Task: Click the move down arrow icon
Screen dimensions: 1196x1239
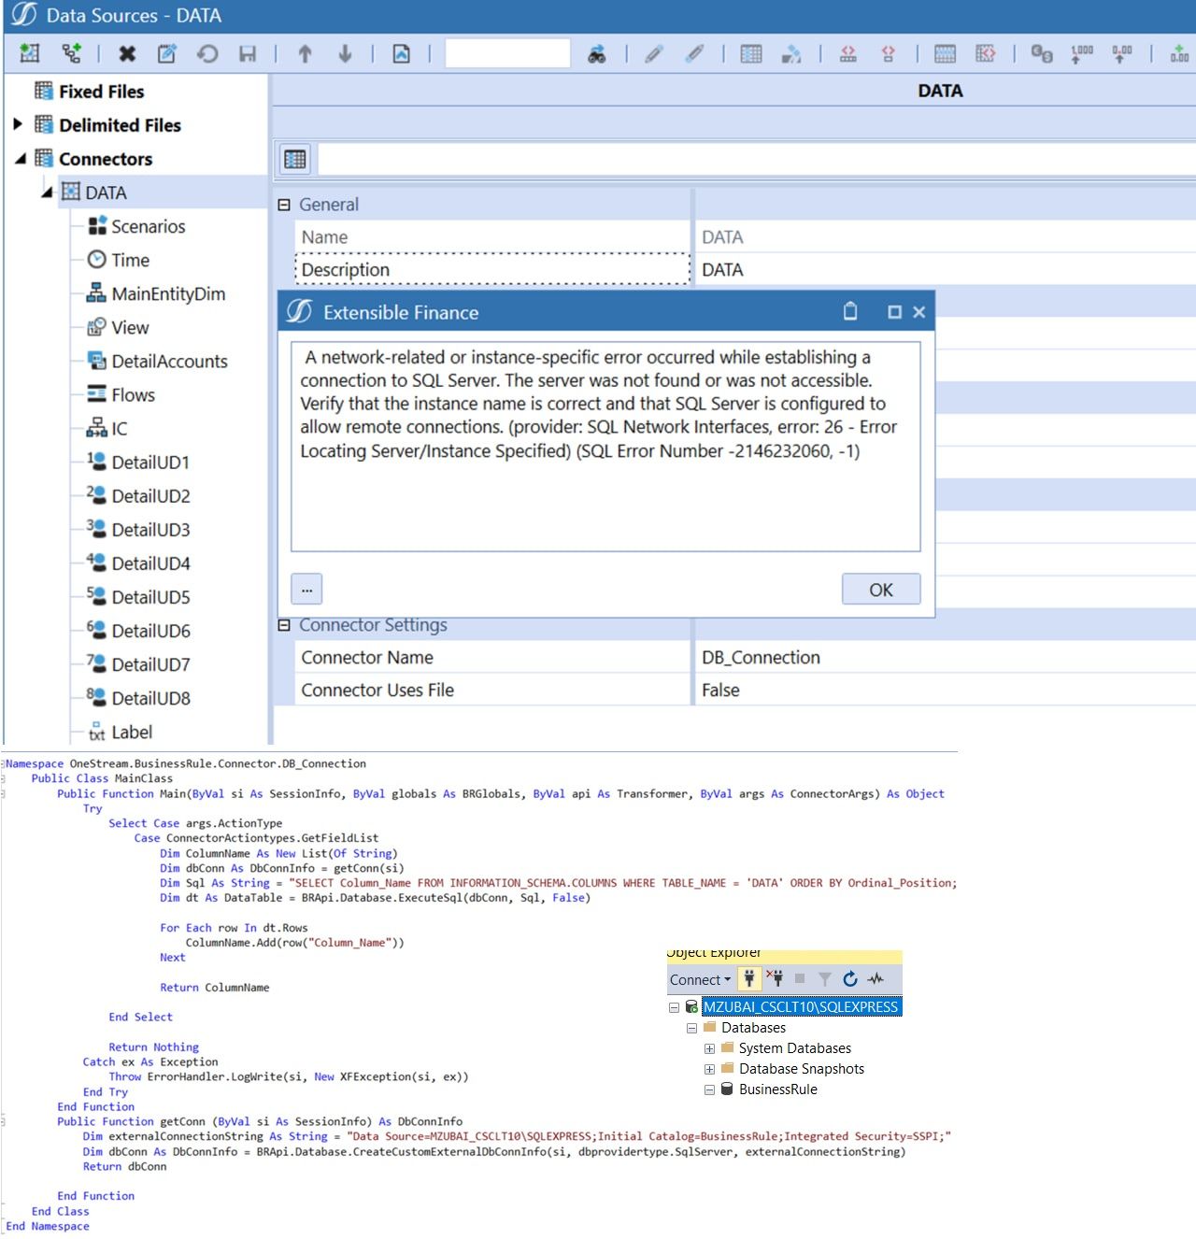Action: [345, 54]
